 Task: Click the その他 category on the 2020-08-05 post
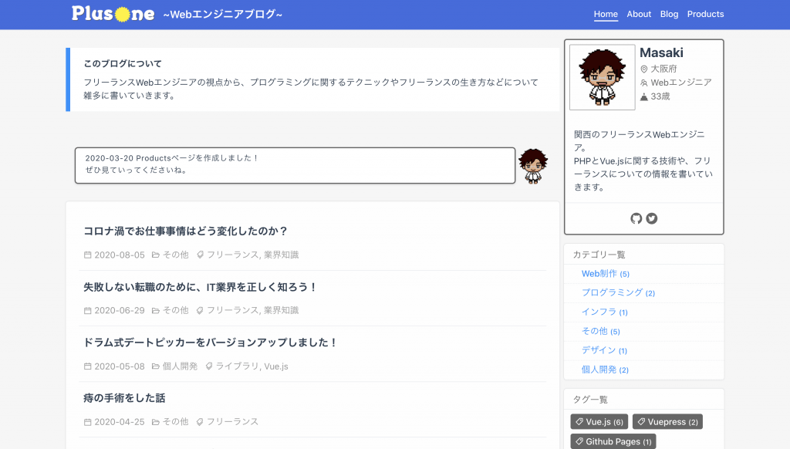point(175,255)
